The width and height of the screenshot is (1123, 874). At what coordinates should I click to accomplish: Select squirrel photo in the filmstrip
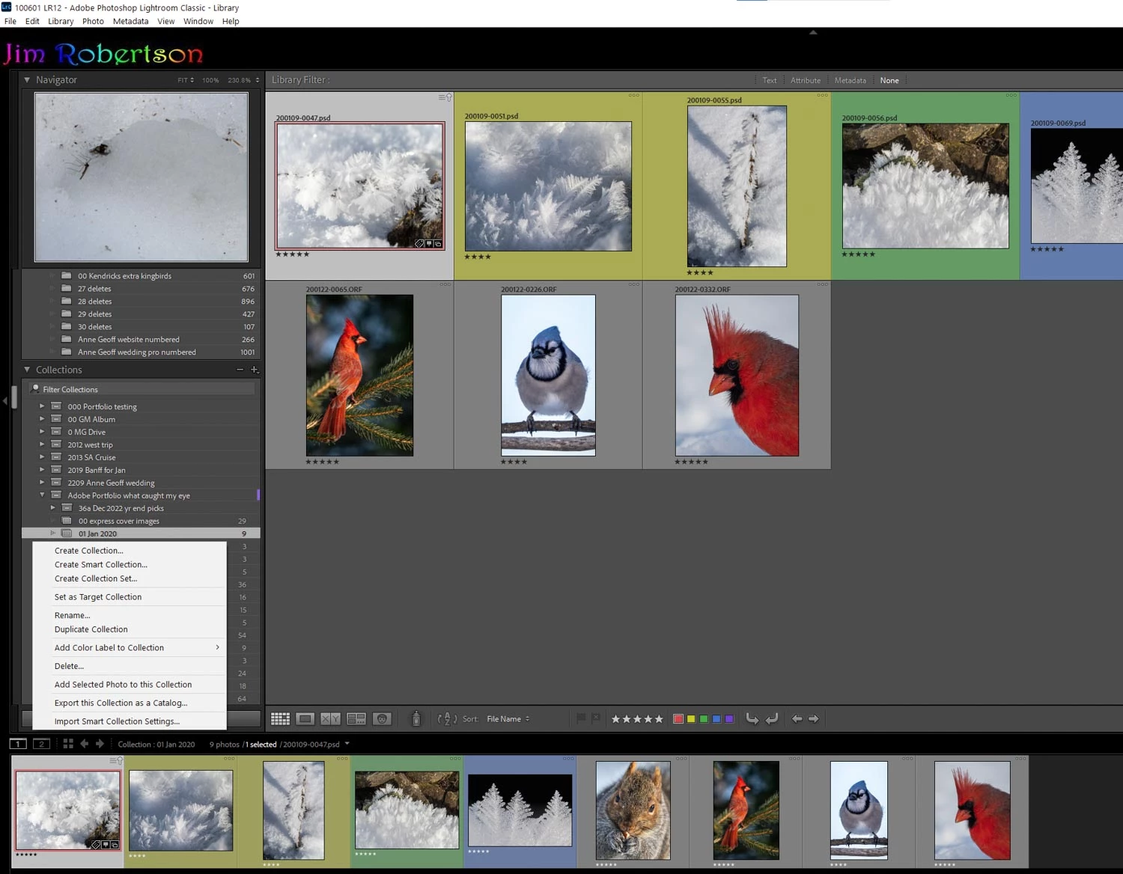tap(633, 810)
